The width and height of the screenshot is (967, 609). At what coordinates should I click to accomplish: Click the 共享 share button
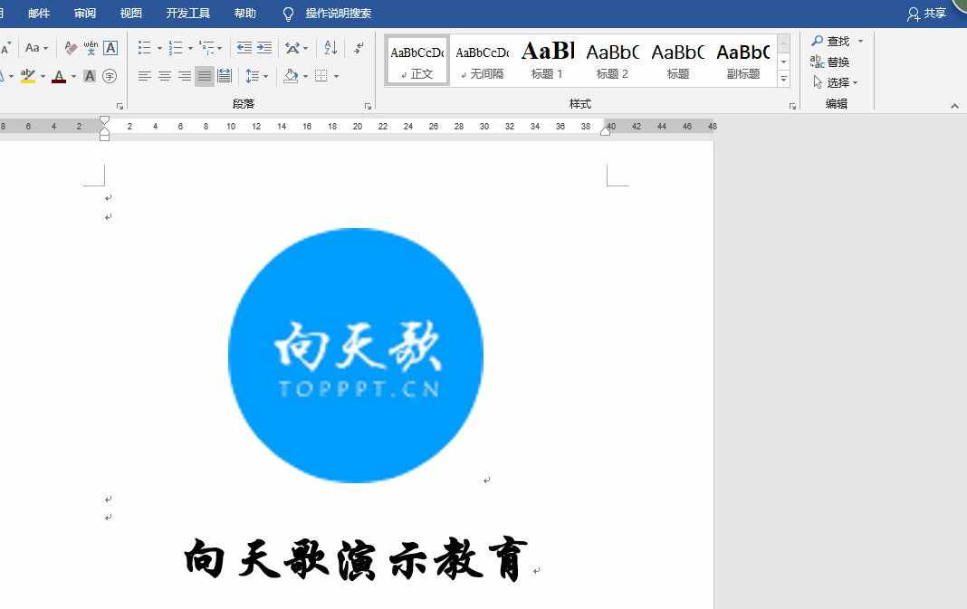pyautogui.click(x=926, y=14)
